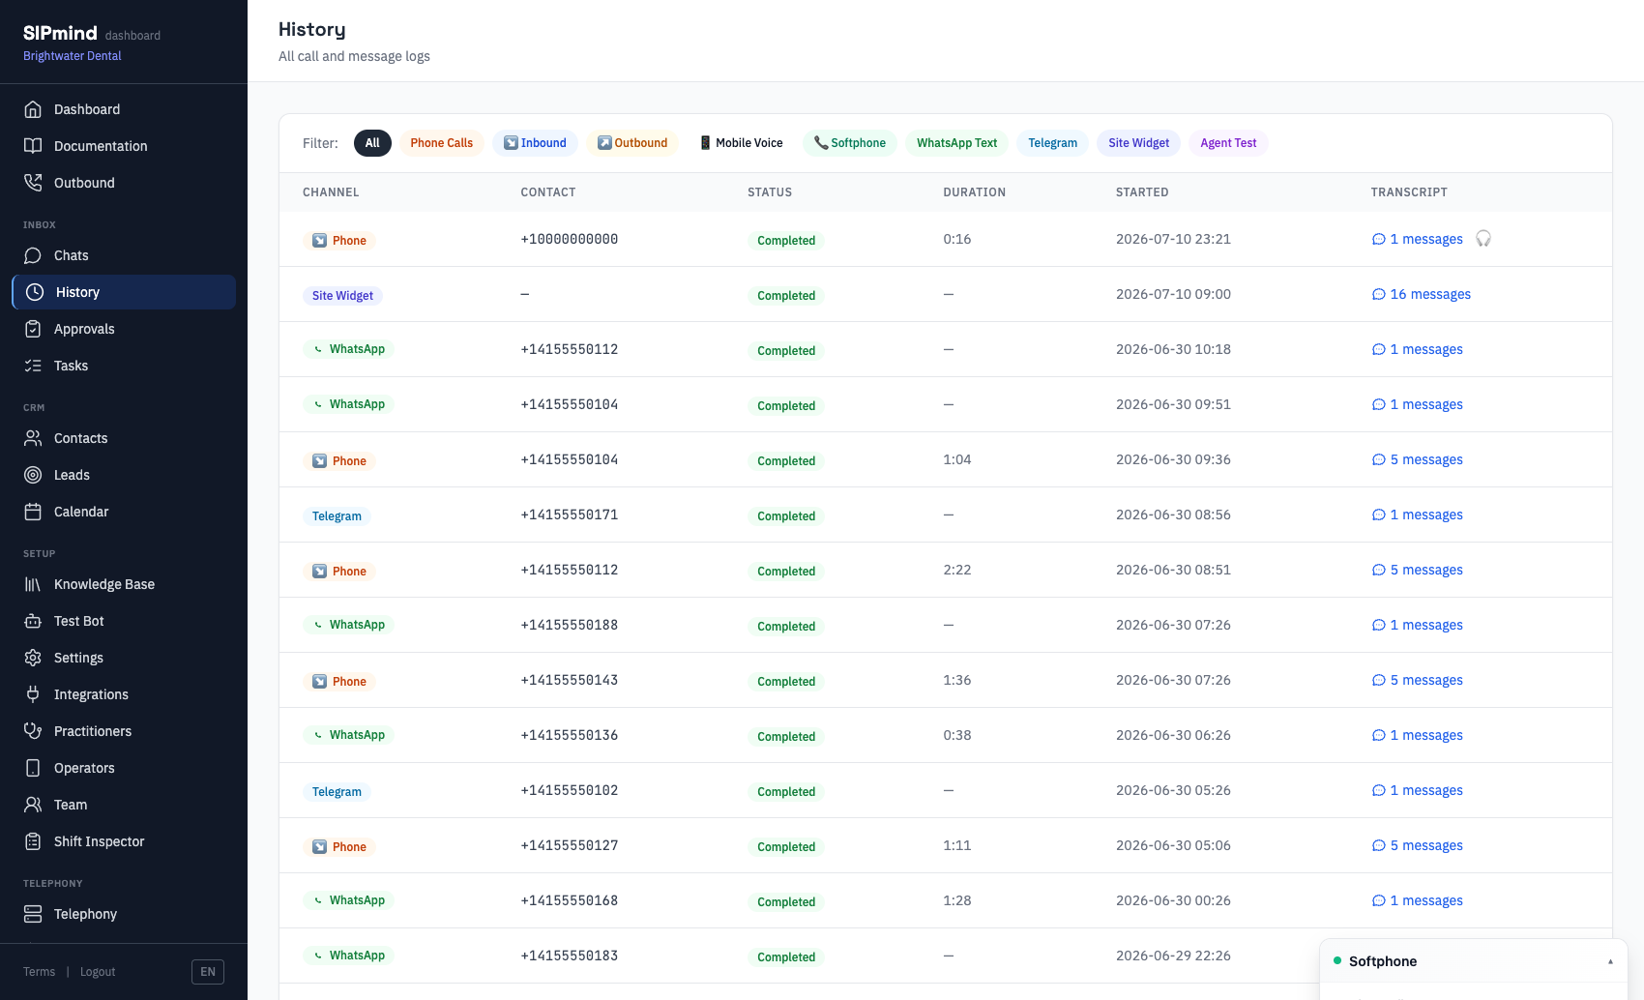1644x1000 pixels.
Task: Click the STARTED column header
Action: tap(1142, 192)
